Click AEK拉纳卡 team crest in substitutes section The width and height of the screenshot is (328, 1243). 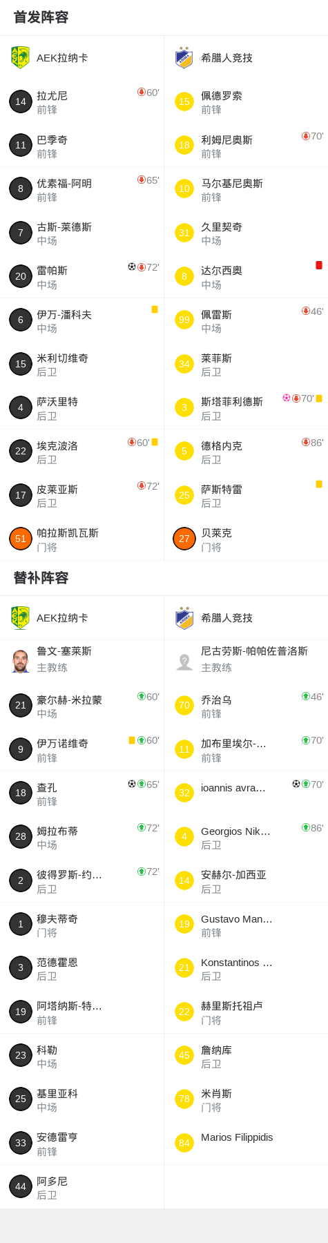click(x=20, y=617)
